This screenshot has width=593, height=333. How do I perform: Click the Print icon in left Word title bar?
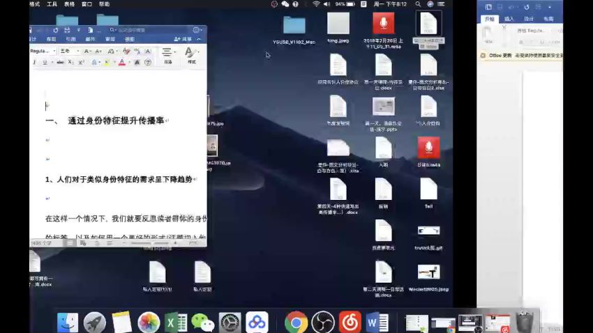pos(67,30)
